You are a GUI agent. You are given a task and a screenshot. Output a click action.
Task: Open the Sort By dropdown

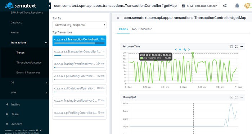[x=80, y=25]
